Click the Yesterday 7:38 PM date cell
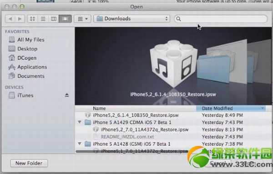Image resolution: width=273 pixels, height=174 pixels. [222, 144]
